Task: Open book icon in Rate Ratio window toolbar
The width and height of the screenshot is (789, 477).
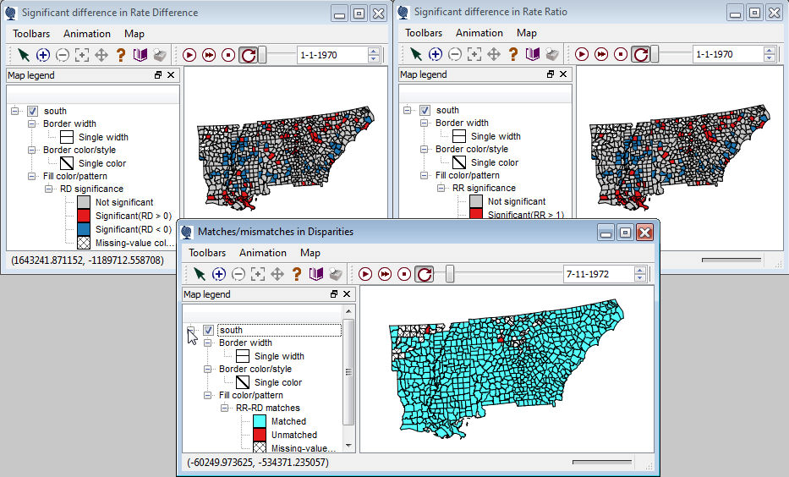Action: (x=533, y=54)
